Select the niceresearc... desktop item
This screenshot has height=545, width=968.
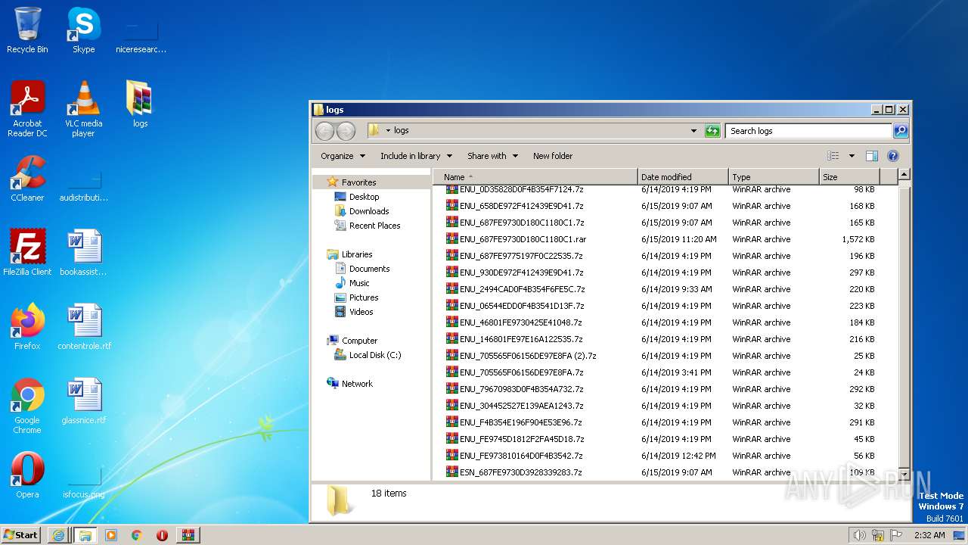(141, 37)
